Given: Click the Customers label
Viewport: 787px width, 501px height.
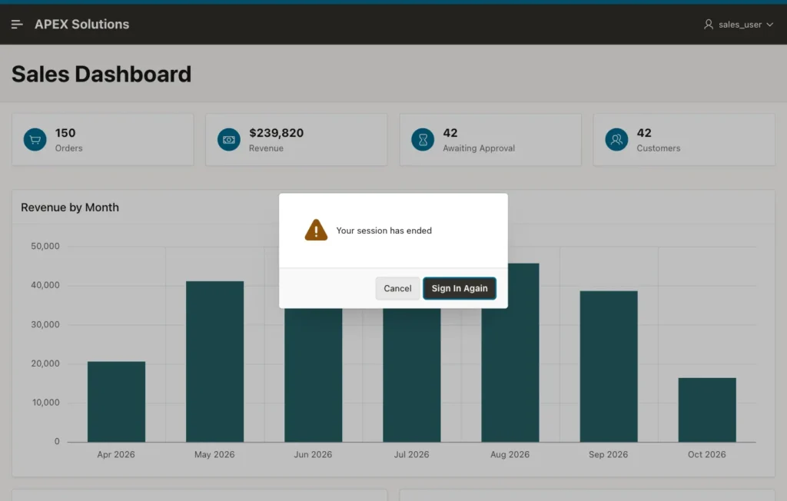Looking at the screenshot, I should (x=659, y=148).
